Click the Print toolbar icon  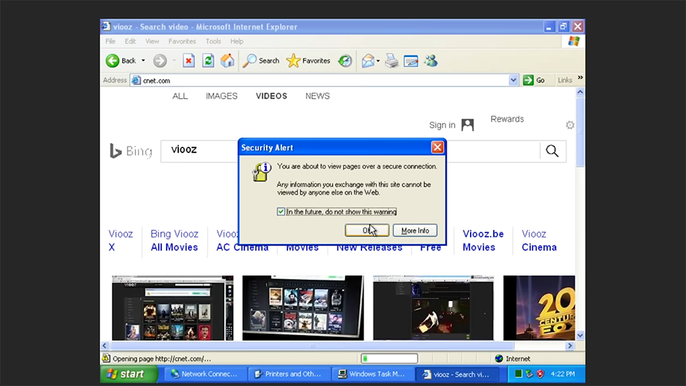click(392, 61)
